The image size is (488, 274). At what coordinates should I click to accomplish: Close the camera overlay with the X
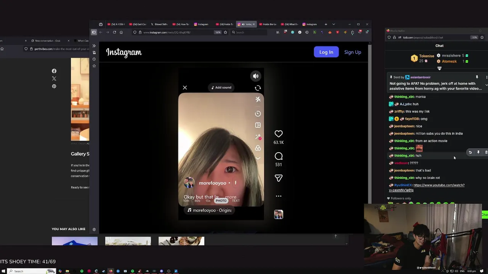tap(185, 88)
